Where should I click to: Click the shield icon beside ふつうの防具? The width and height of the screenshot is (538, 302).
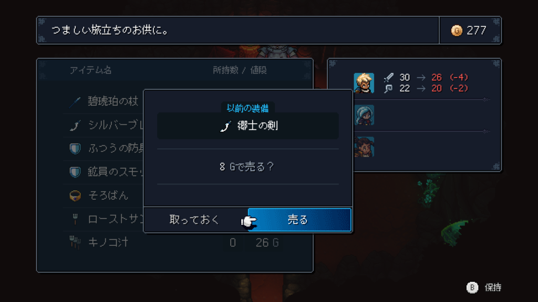tap(75, 148)
